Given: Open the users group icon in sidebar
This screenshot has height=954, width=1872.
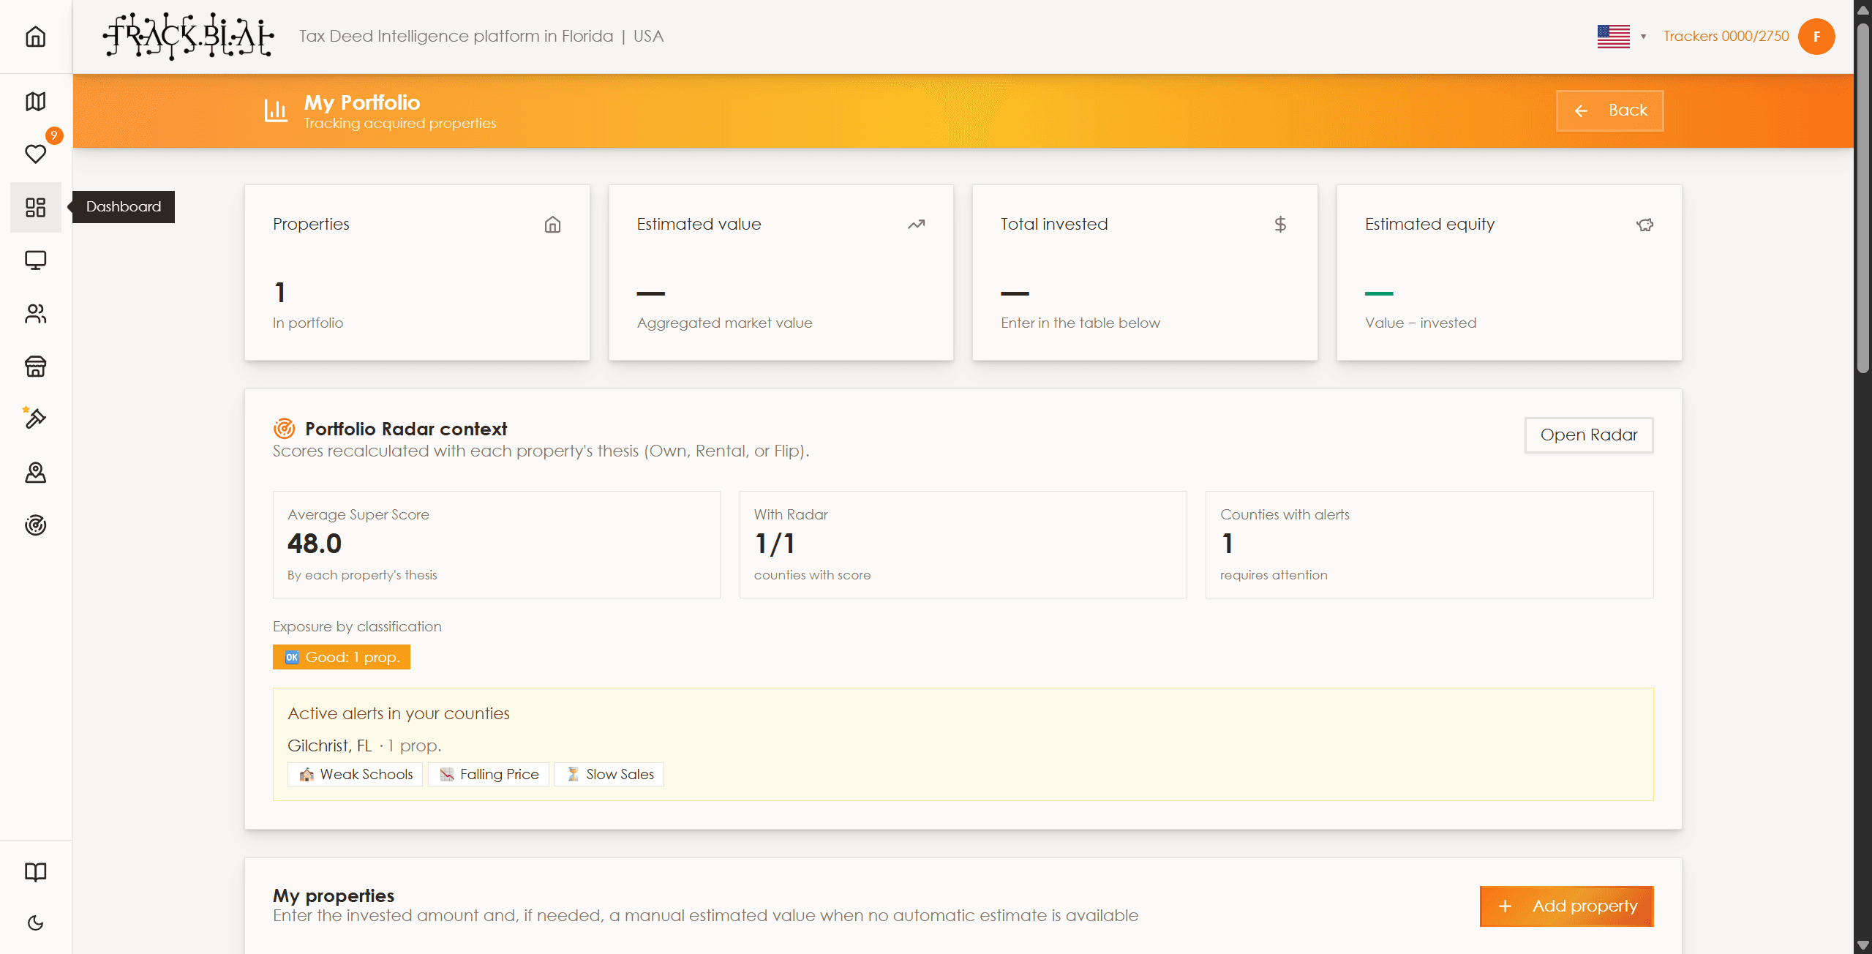Looking at the screenshot, I should coord(35,313).
